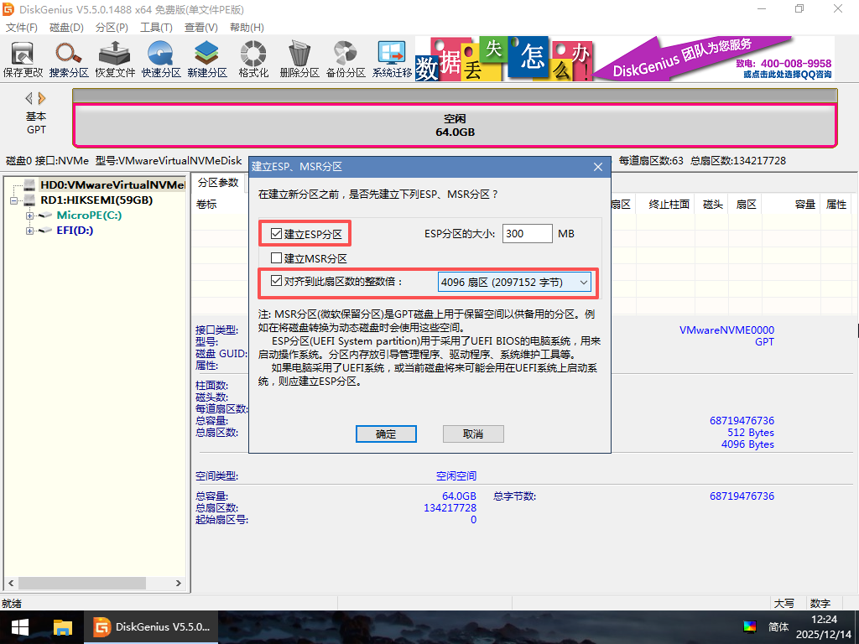This screenshot has width=859, height=644.
Task: Expand the EFI(D:) tree node
Action: [30, 231]
